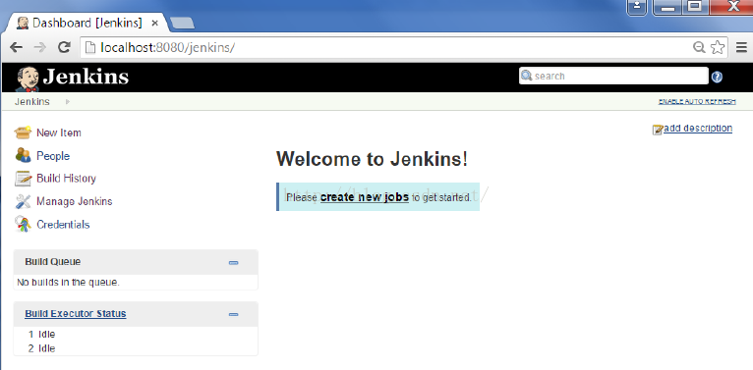The width and height of the screenshot is (753, 370).
Task: Click the browser Back arrow
Action: click(17, 47)
